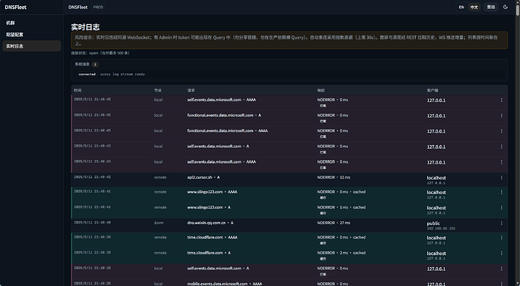Click cached badge in time.cloudflare.com AAAA row
Viewport: 520px width, 286px height.
click(323, 243)
